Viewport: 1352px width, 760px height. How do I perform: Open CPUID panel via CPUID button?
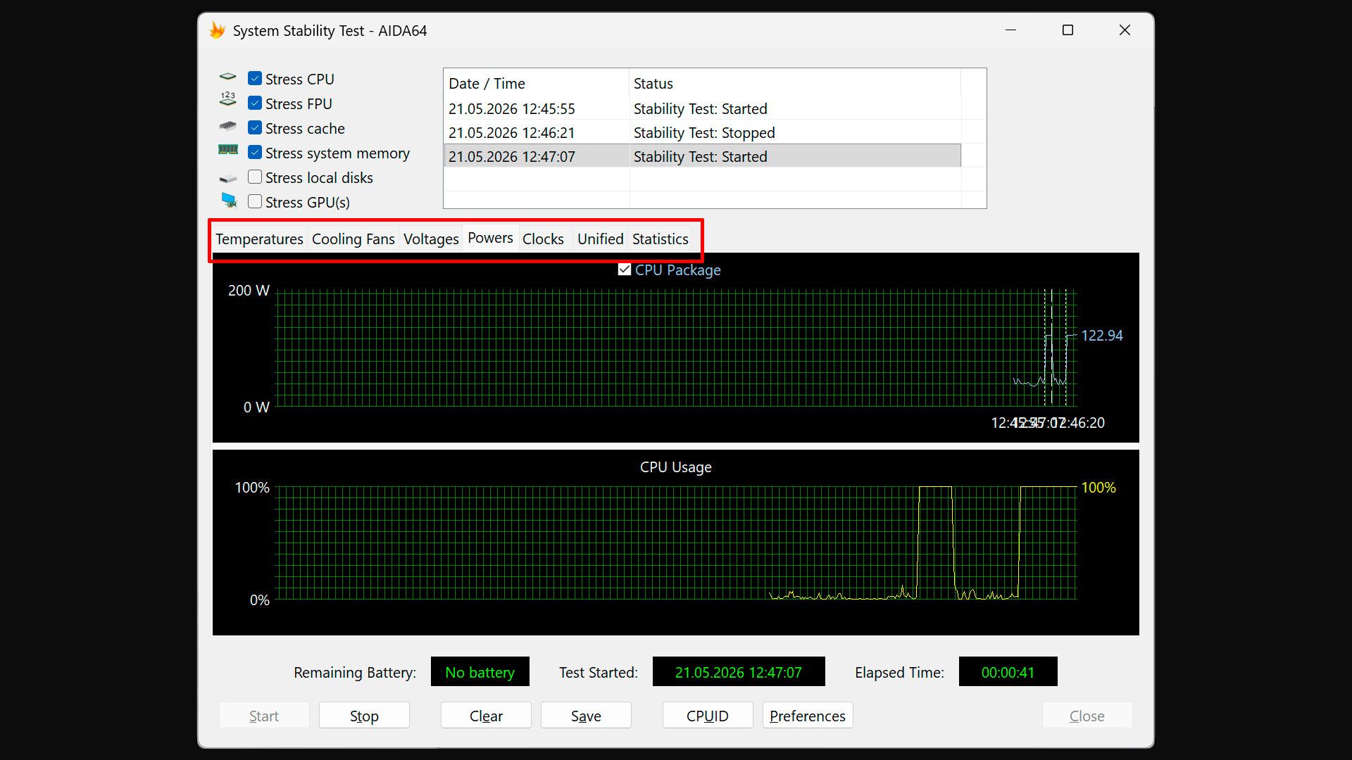[708, 716]
